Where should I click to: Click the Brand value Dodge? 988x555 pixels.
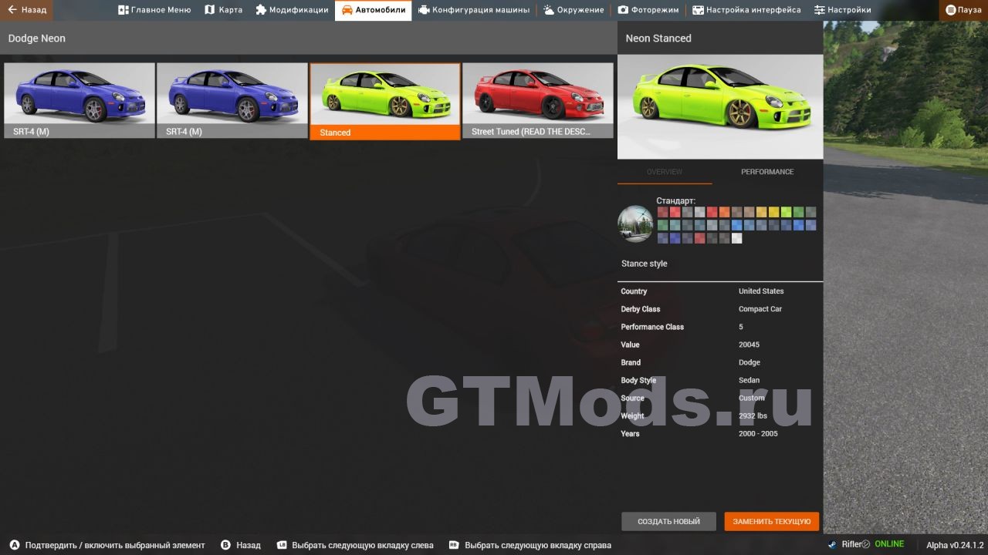[749, 362]
